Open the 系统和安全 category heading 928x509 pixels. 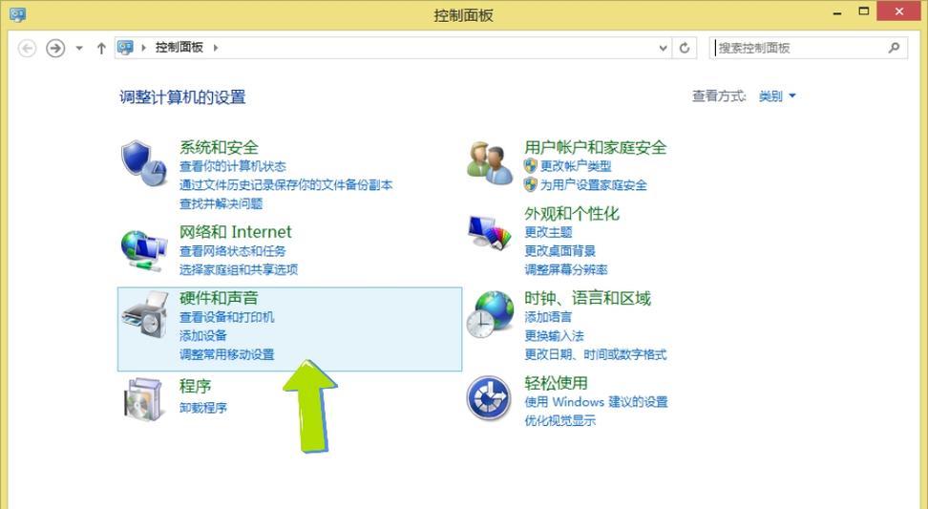pos(219,147)
